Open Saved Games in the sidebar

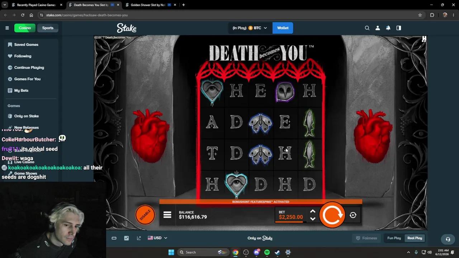point(26,44)
